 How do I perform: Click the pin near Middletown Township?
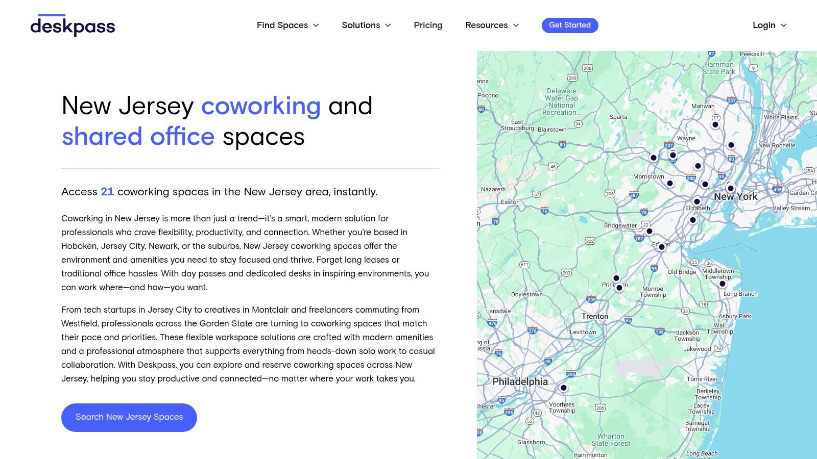coord(723,284)
